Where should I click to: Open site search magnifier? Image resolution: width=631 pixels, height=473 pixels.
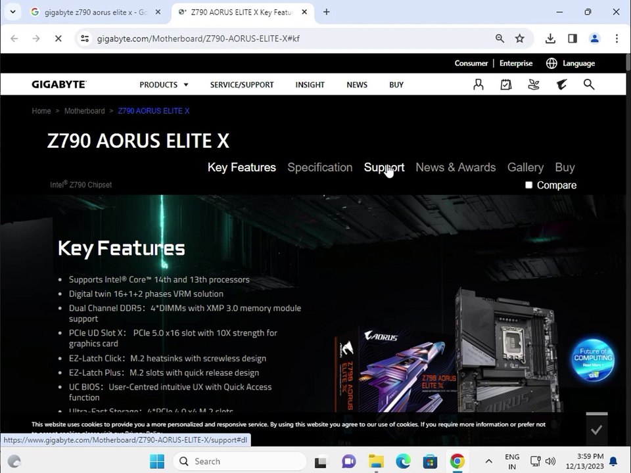point(589,85)
